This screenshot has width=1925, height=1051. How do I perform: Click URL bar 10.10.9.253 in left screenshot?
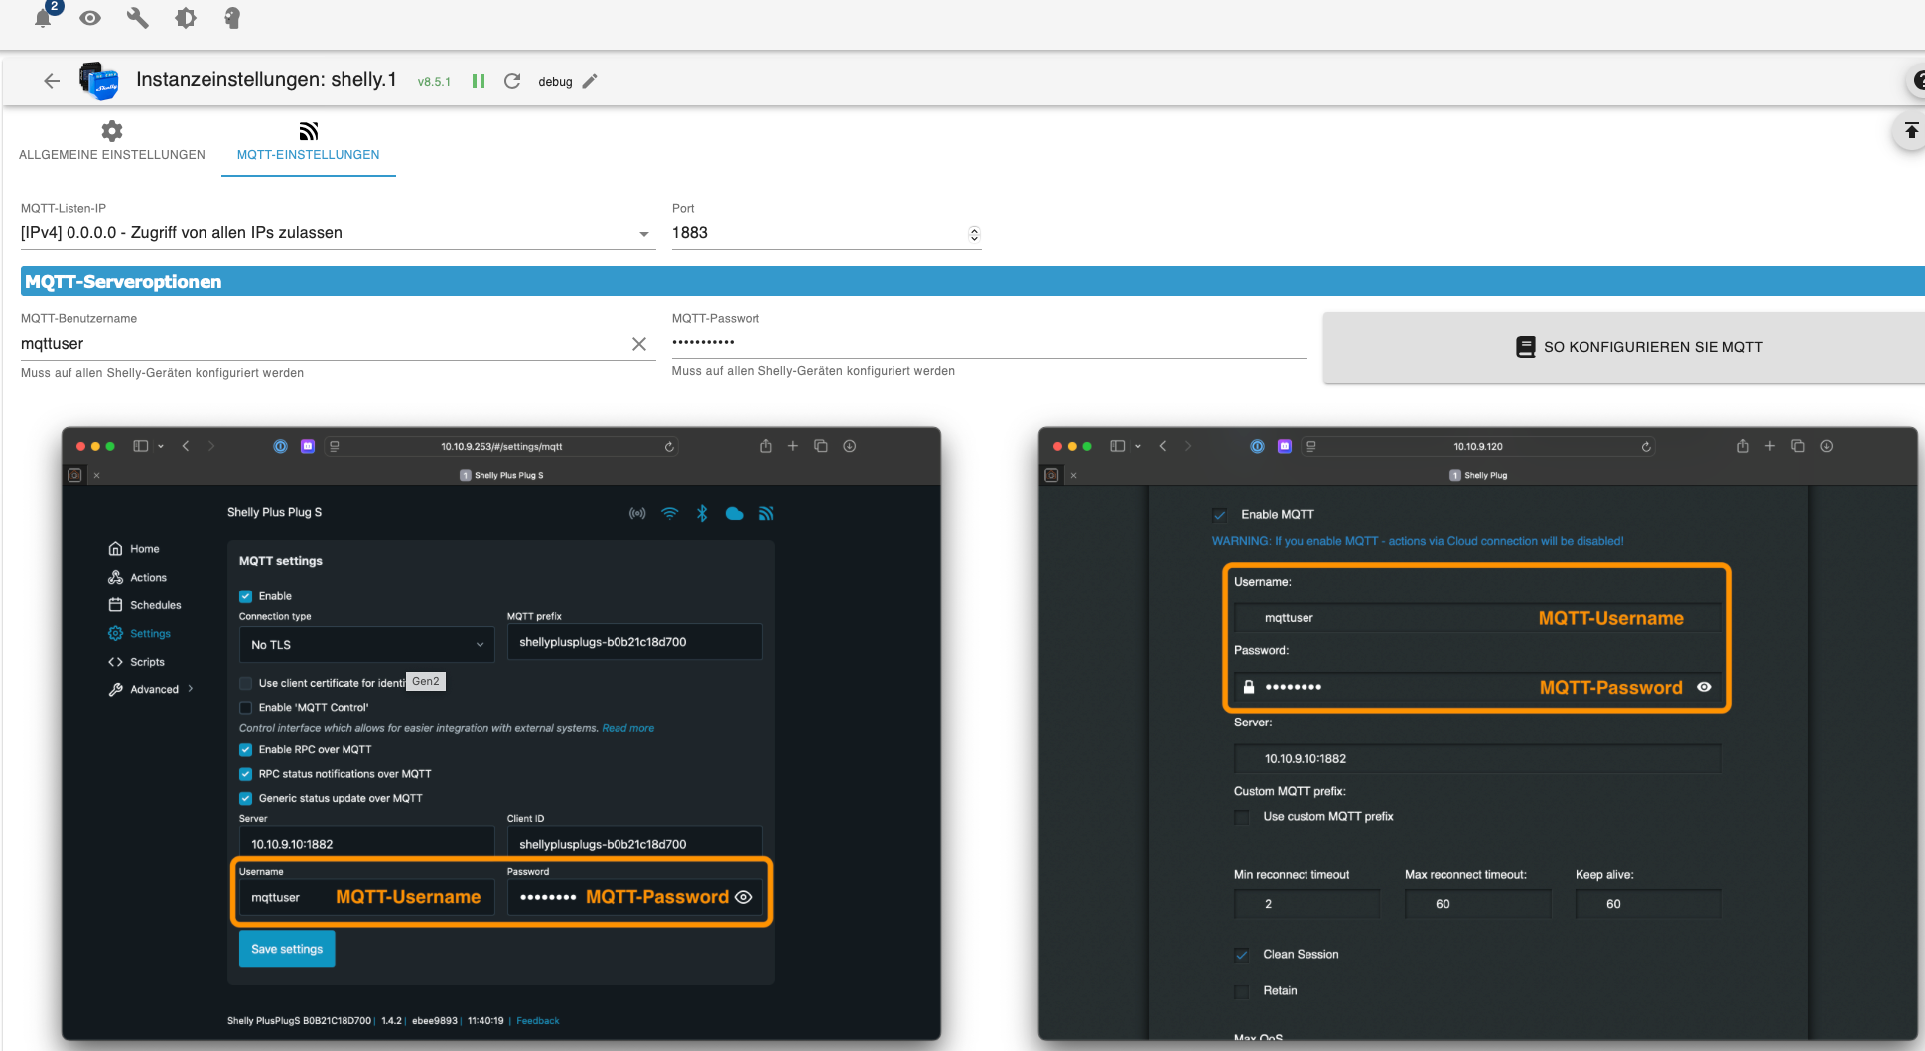tap(501, 447)
